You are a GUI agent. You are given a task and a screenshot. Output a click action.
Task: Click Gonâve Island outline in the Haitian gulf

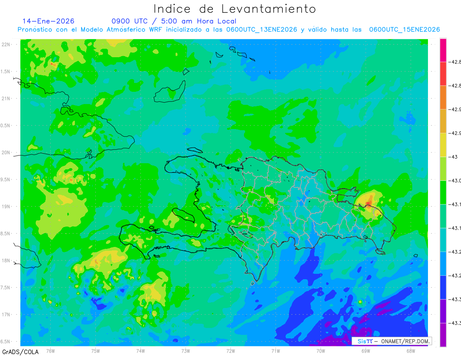pos(184,215)
